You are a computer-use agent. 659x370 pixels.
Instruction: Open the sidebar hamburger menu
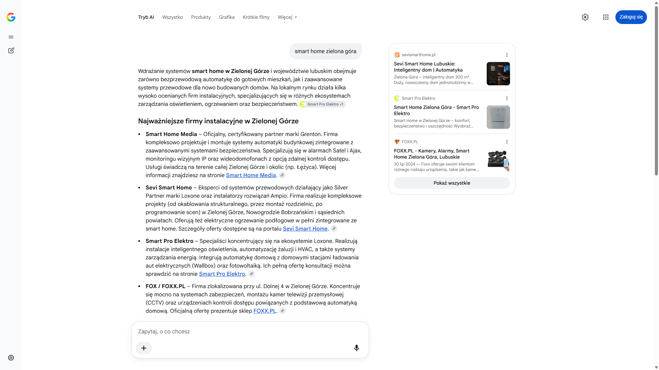[11, 37]
